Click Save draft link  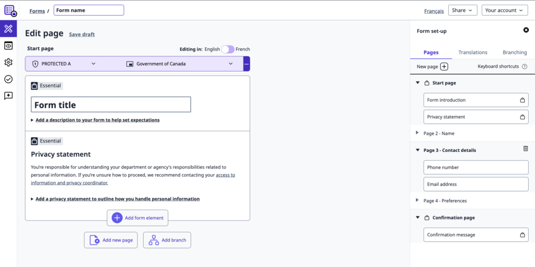(82, 34)
